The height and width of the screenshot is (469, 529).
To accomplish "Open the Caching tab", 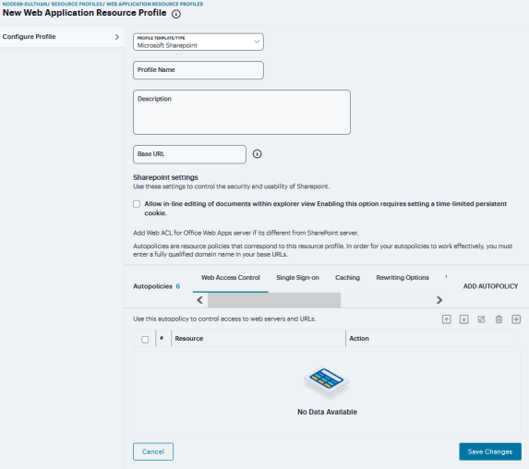I will (x=347, y=278).
